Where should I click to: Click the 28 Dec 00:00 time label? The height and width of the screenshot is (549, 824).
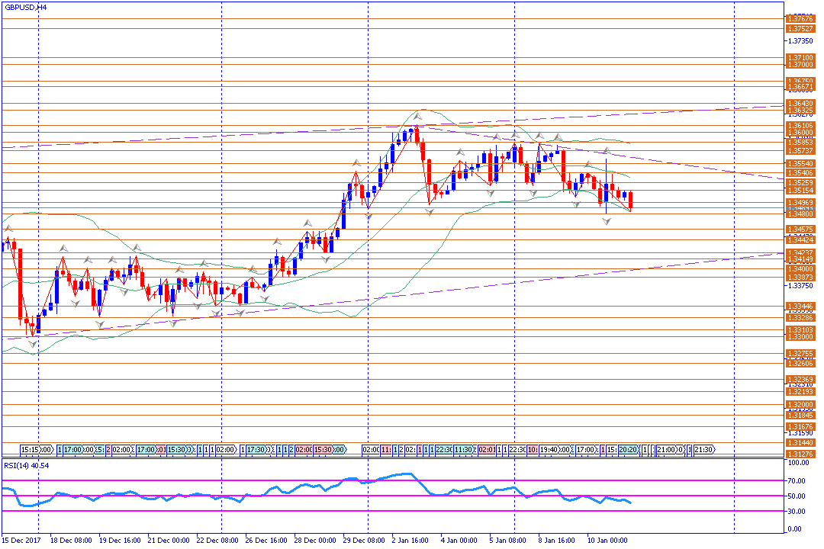(x=315, y=540)
